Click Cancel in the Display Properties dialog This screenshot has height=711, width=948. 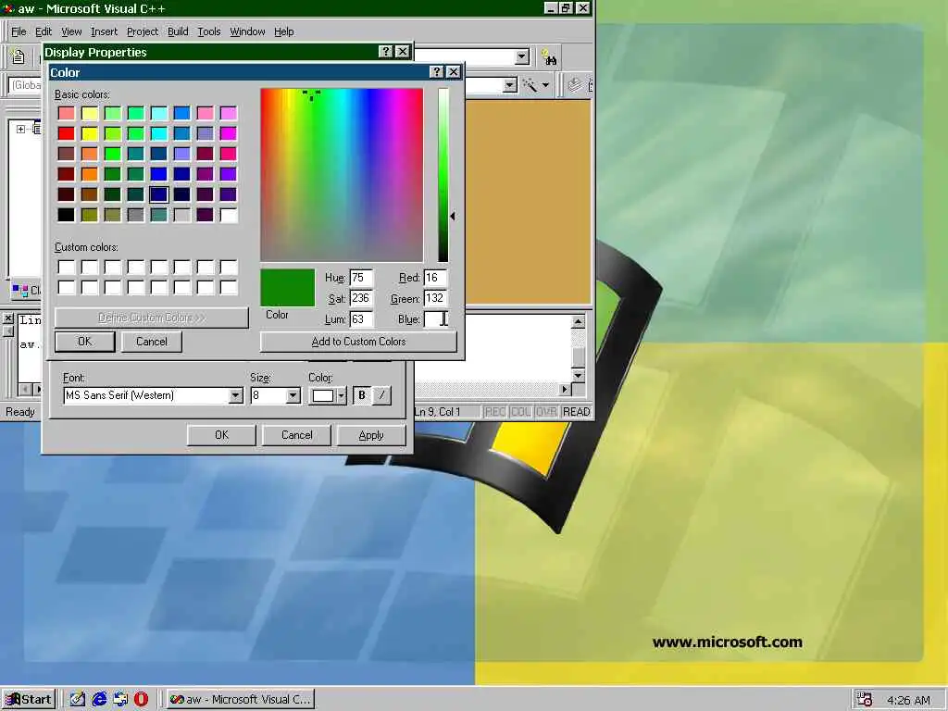[296, 435]
